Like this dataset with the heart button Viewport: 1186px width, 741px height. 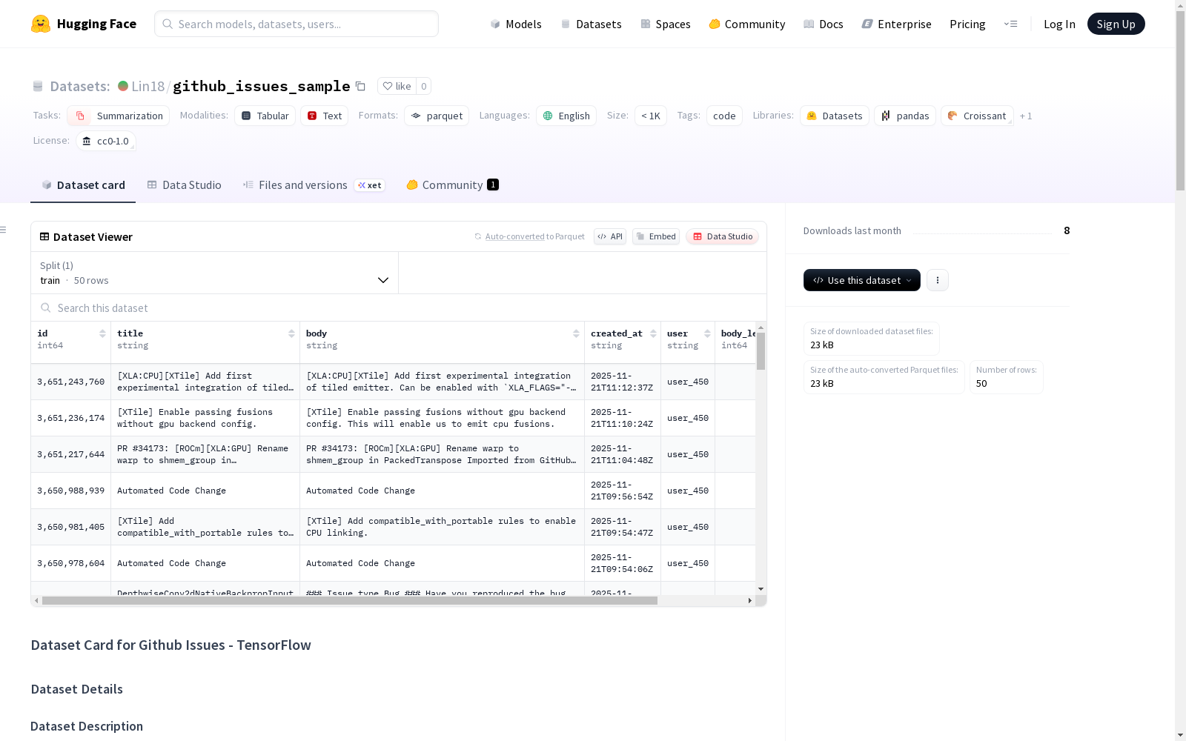point(397,86)
